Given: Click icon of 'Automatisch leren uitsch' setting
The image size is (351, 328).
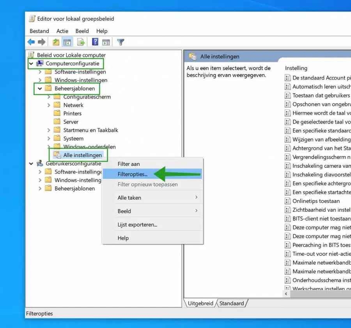Looking at the screenshot, I should tap(287, 87).
